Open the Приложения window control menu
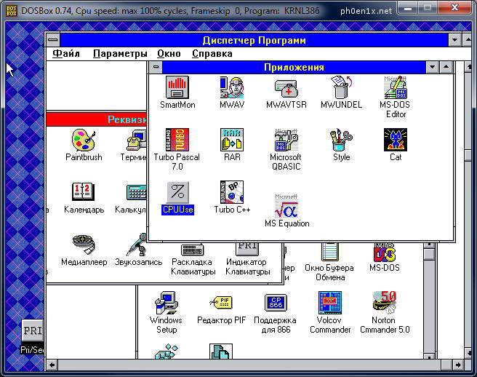Viewport: 477px width, 377px height. pos(156,67)
